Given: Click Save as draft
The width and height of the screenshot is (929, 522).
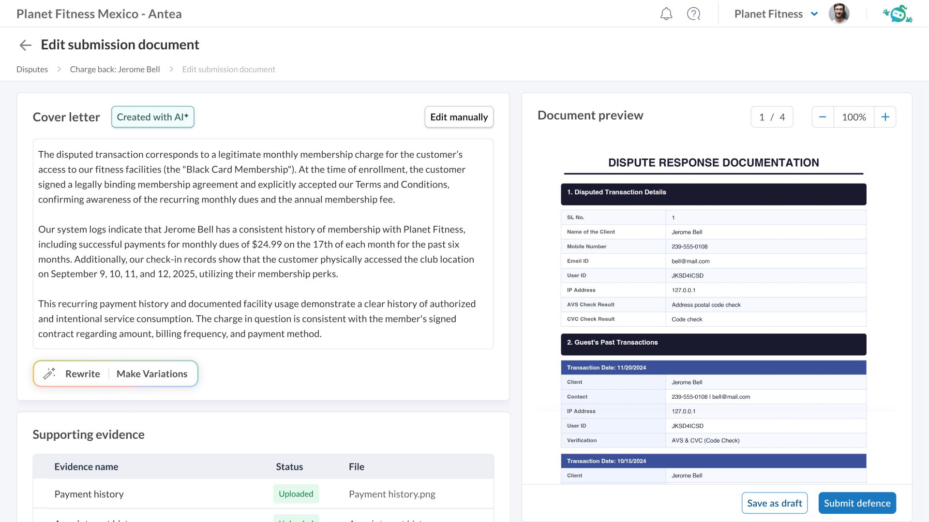Looking at the screenshot, I should click(774, 503).
